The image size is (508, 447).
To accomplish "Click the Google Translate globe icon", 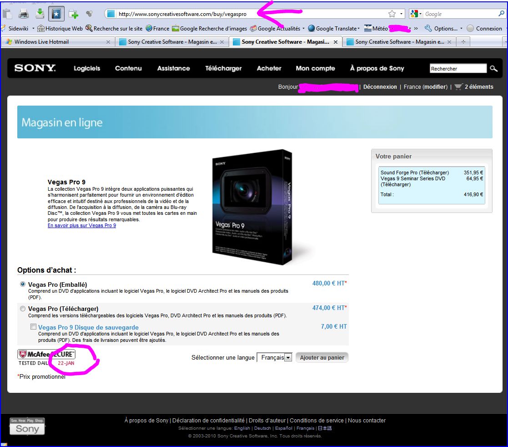I will 312,29.
